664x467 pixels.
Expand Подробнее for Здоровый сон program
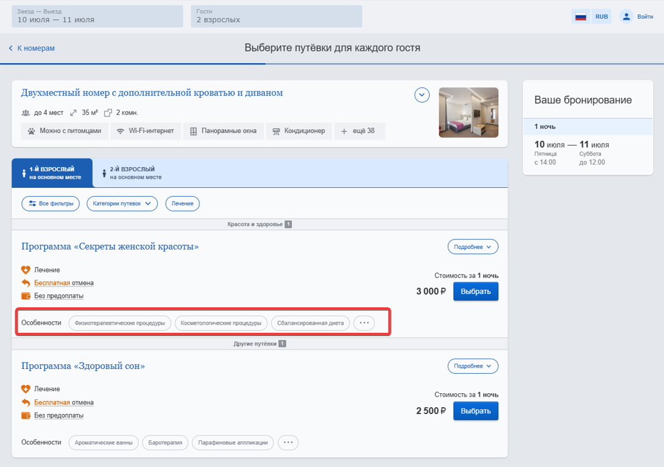473,366
